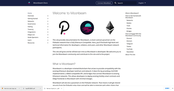Jump to Oracles in table of contents
The width and height of the screenshot is (174, 91).
[x=129, y=29]
